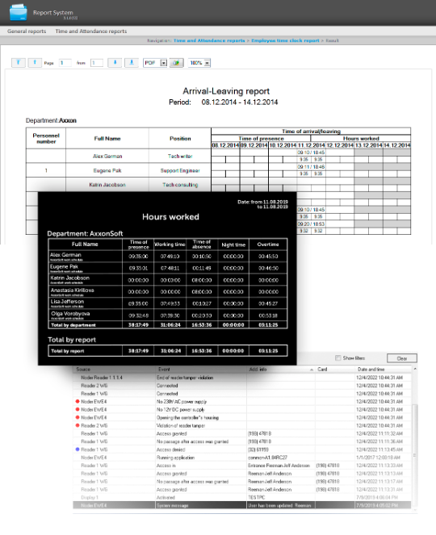This screenshot has width=436, height=535.
Task: Go to the next report page
Action: pos(115,63)
